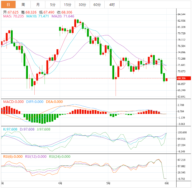Click the K:97.608 indicator label
Screen dimensions: 192x189
click(10, 129)
